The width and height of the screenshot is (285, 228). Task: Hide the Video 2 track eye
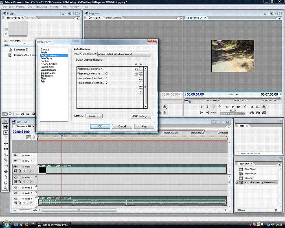[x=15, y=161]
